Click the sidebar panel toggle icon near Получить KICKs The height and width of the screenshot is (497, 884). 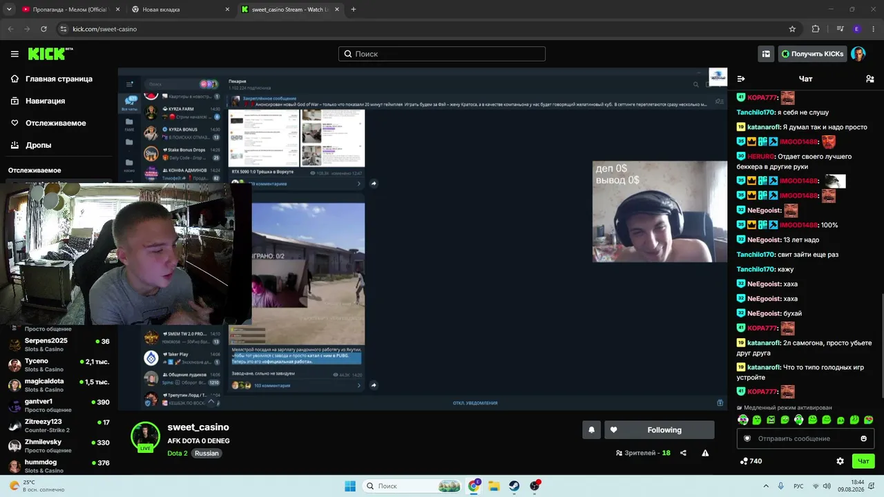pyautogui.click(x=766, y=54)
